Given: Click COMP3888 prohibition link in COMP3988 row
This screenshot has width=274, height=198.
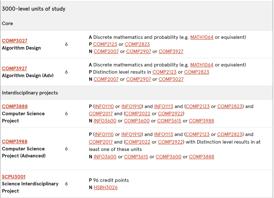Looking at the screenshot, I should pos(201,157).
